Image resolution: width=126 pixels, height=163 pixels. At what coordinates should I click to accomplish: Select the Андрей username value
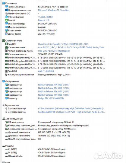(x=42, y=27)
